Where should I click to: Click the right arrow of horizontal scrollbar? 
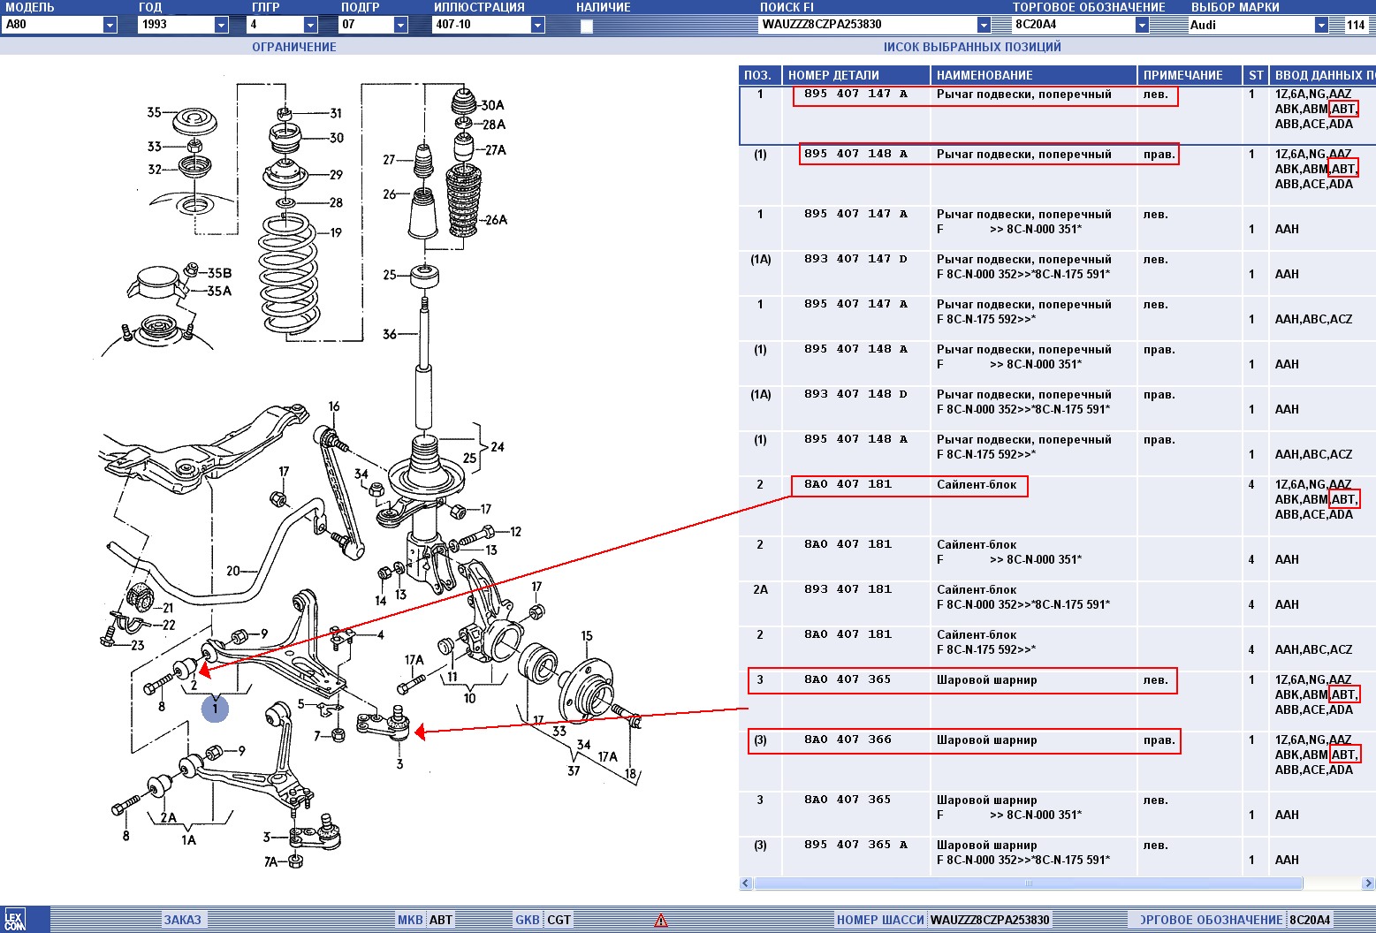click(1369, 883)
